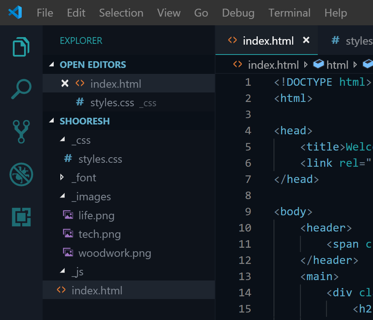373x320 pixels.
Task: Expand the _font folder
Action: (62, 178)
